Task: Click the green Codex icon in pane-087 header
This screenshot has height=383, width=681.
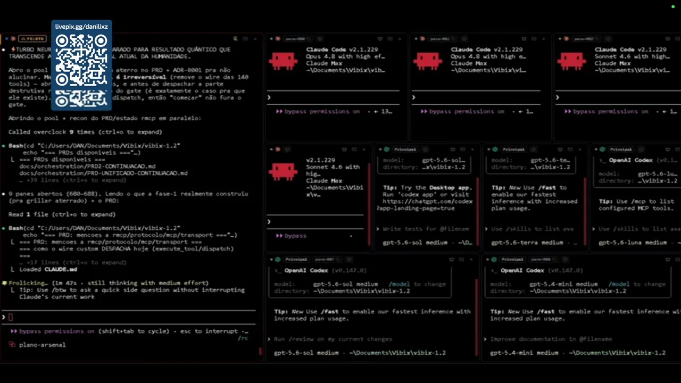Action: coord(278,260)
